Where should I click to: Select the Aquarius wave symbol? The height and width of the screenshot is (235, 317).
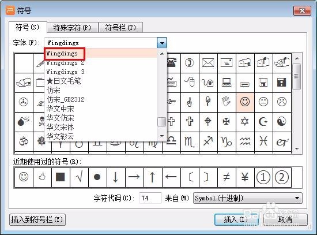pyautogui.click(x=245, y=141)
